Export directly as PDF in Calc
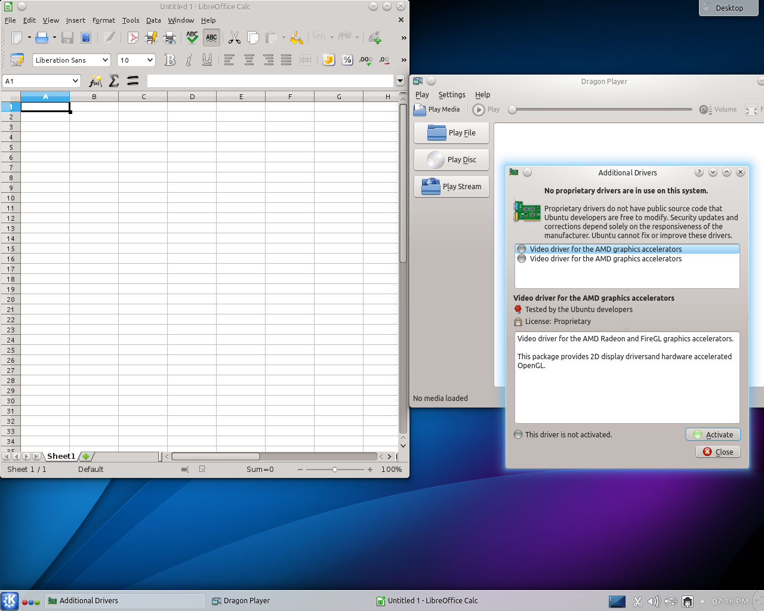This screenshot has width=764, height=611. (x=133, y=38)
